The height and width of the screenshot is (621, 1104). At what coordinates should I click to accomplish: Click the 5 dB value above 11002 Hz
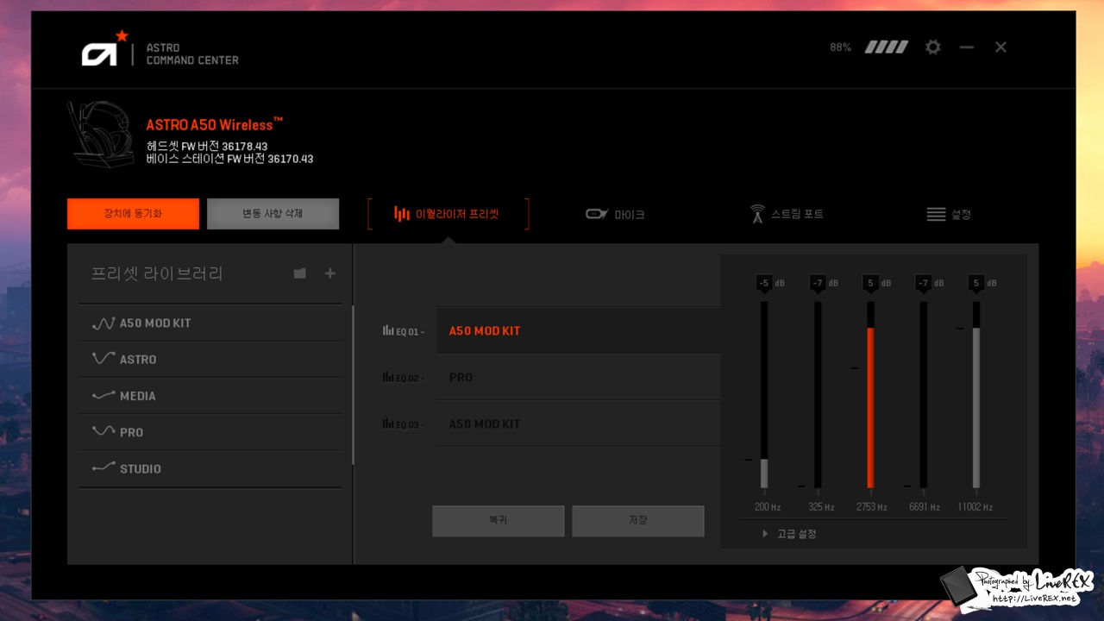point(976,283)
